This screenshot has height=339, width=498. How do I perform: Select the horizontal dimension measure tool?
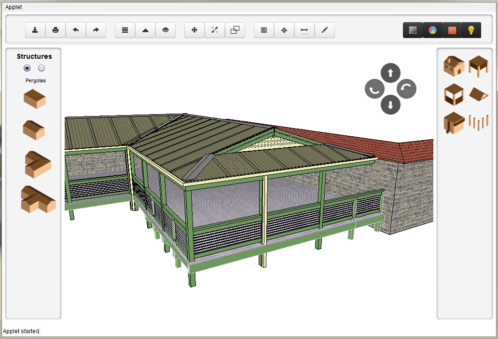tap(304, 30)
